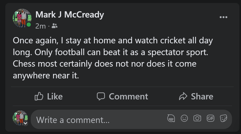Click the thumbs-up icon under the post
Image resolution: width=241 pixels, height=134 pixels.
[x=39, y=96]
